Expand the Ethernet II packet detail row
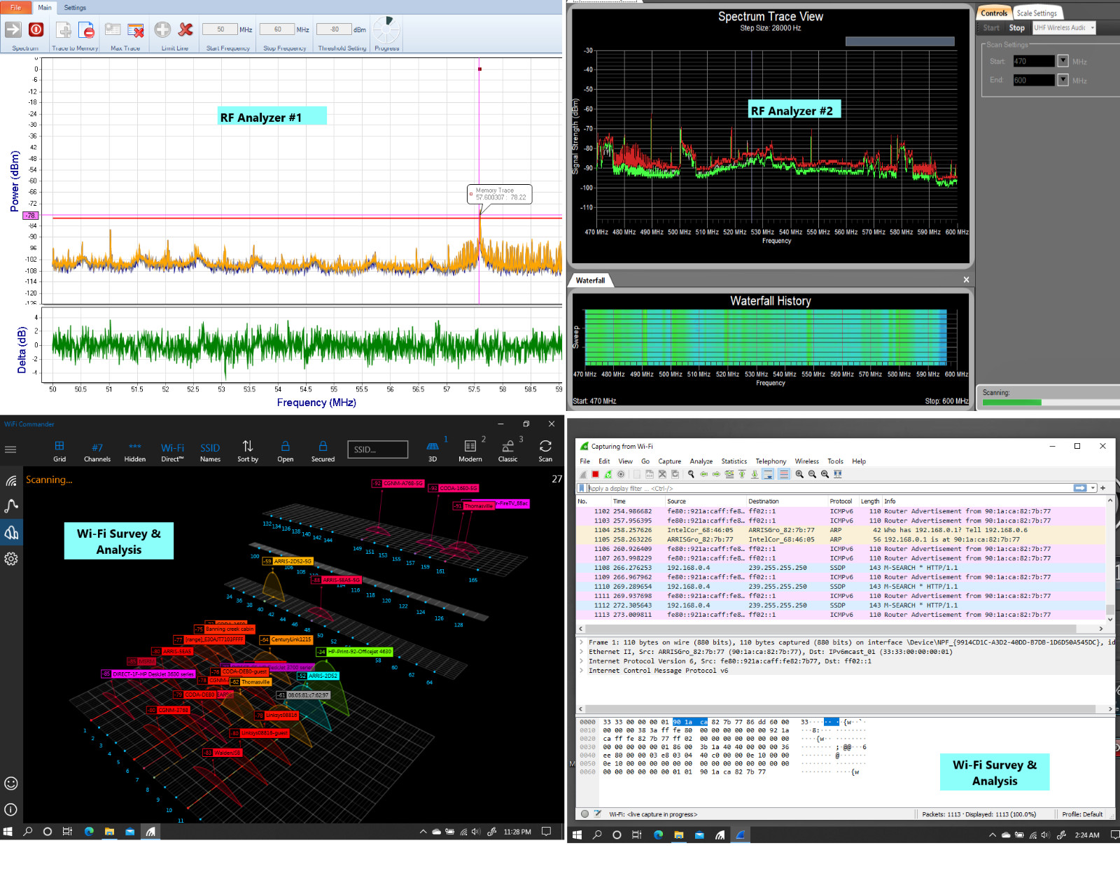Screen dimensions: 1120x878 pyautogui.click(x=582, y=652)
